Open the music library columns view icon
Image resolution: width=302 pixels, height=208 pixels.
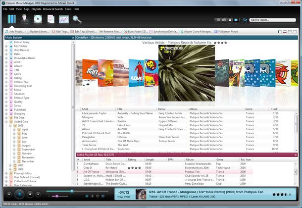pos(12,19)
